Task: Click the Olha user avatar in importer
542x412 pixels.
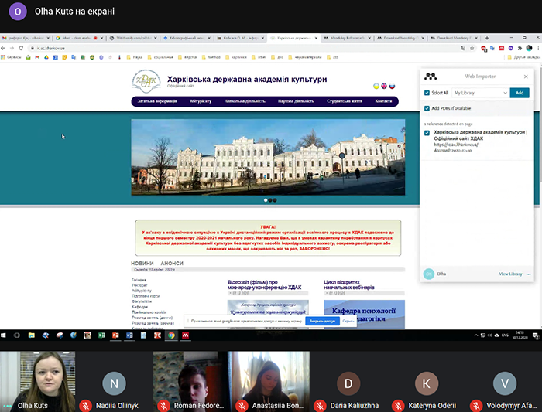Action: click(x=429, y=274)
